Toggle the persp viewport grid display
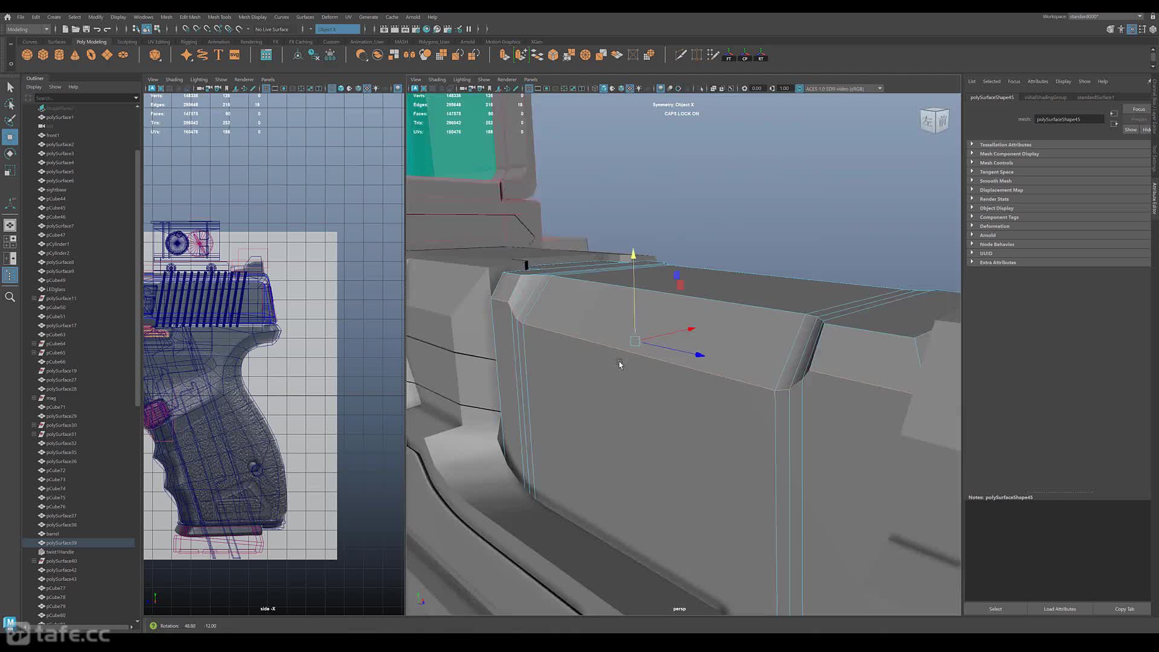Image resolution: width=1159 pixels, height=652 pixels. point(529,89)
